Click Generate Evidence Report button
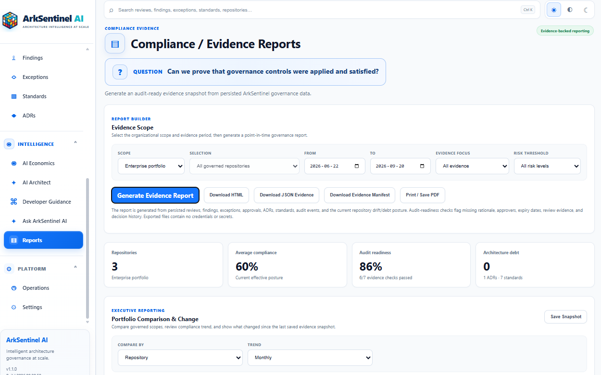The image size is (601, 375). pyautogui.click(x=155, y=195)
